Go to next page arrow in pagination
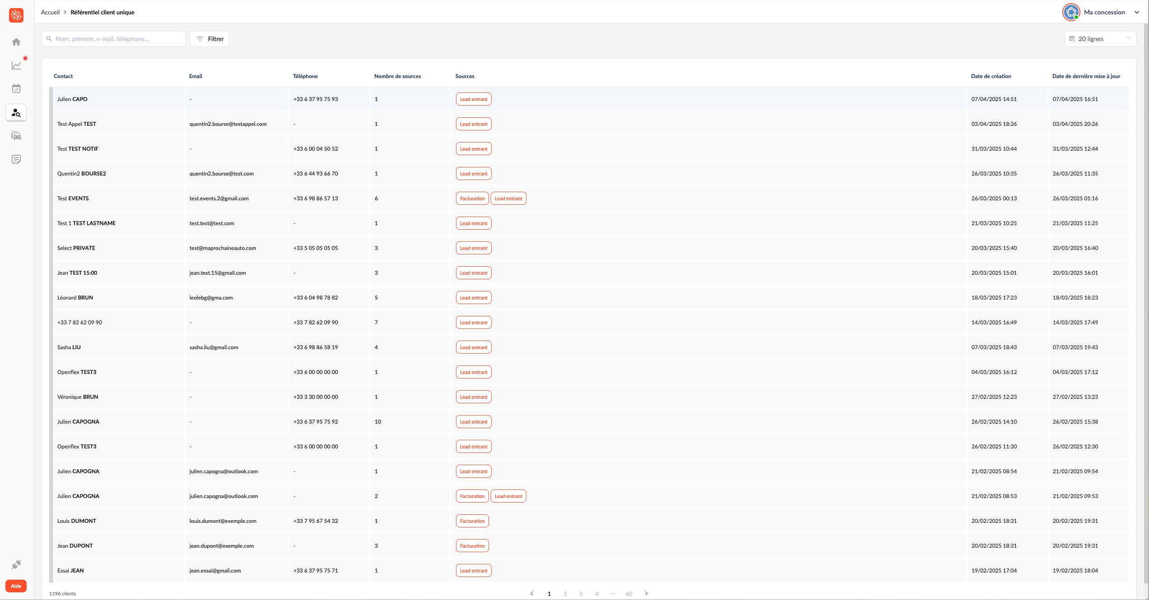Screen dimensions: 1149x600 (x=646, y=593)
